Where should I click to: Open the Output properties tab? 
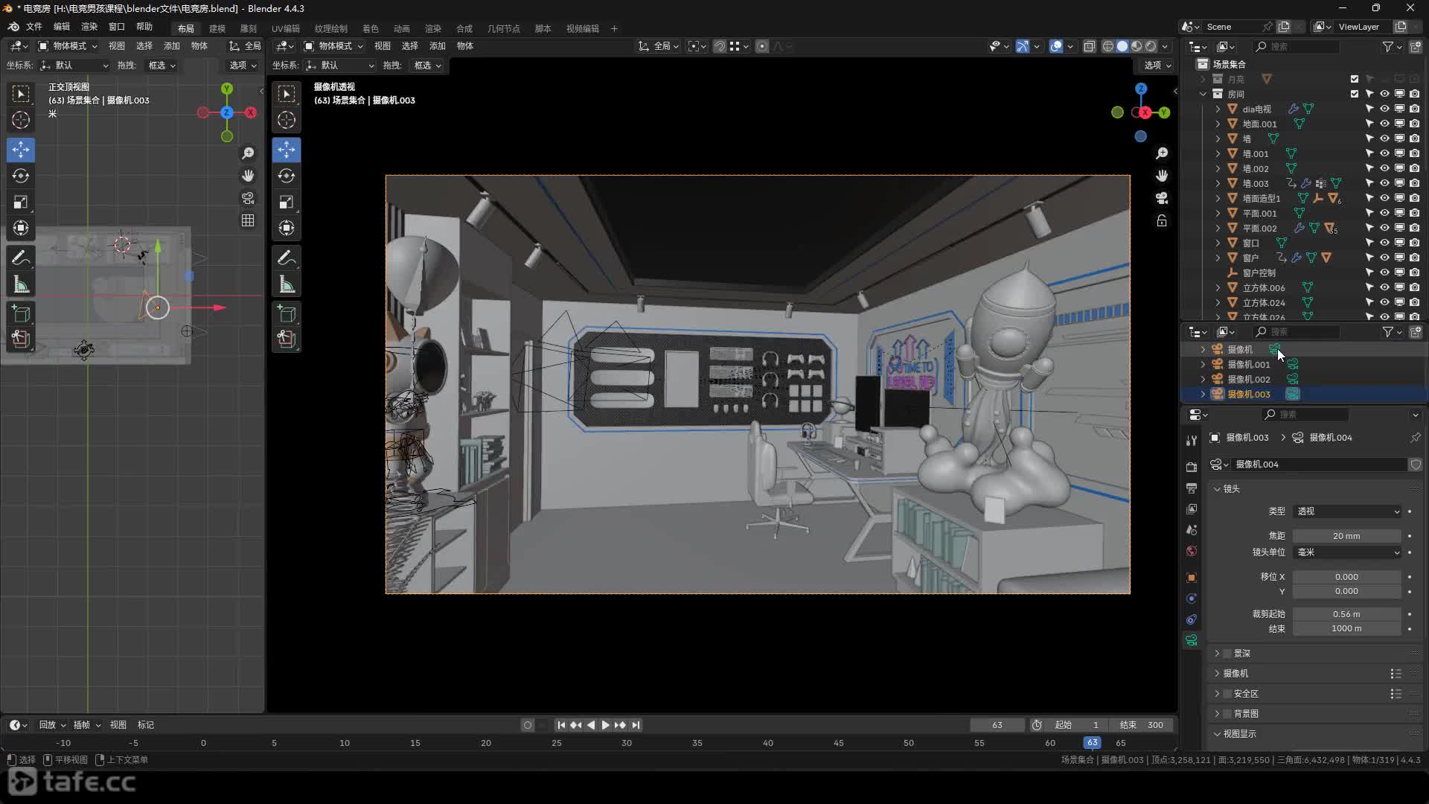point(1192,488)
